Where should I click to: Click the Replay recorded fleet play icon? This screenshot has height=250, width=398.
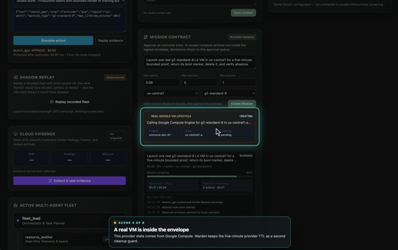pos(52,102)
